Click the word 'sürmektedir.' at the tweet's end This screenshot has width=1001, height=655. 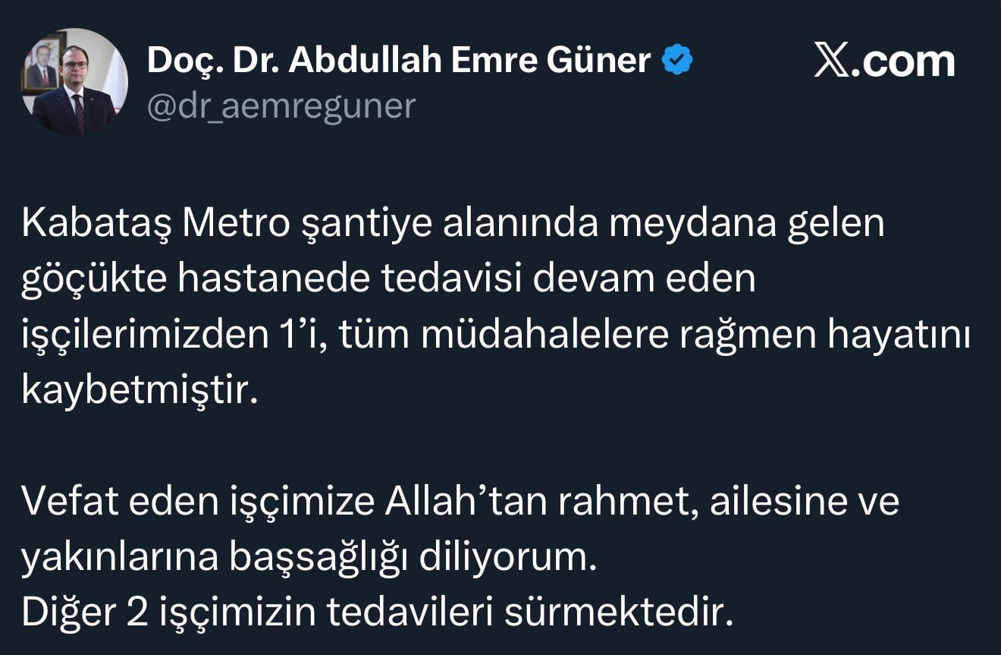(x=620, y=613)
